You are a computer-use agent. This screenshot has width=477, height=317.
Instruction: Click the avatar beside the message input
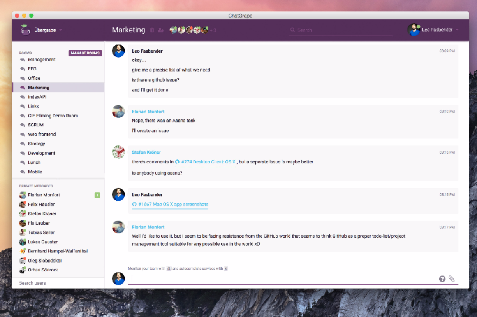[x=118, y=278]
